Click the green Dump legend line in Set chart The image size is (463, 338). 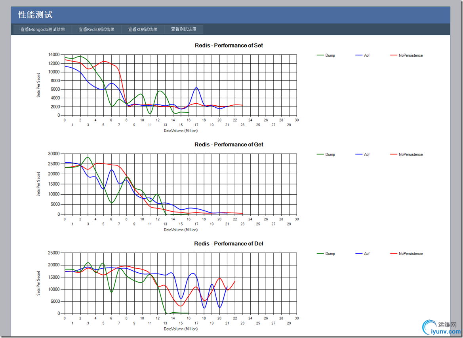click(320, 55)
